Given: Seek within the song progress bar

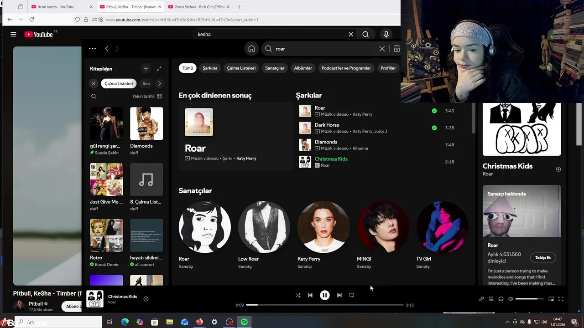Looking at the screenshot, I should pyautogui.click(x=325, y=305).
